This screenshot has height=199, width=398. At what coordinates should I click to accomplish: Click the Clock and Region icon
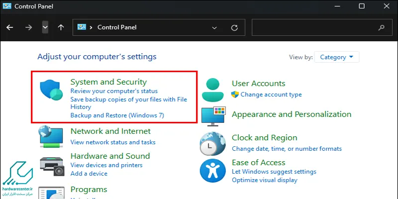[212, 144]
